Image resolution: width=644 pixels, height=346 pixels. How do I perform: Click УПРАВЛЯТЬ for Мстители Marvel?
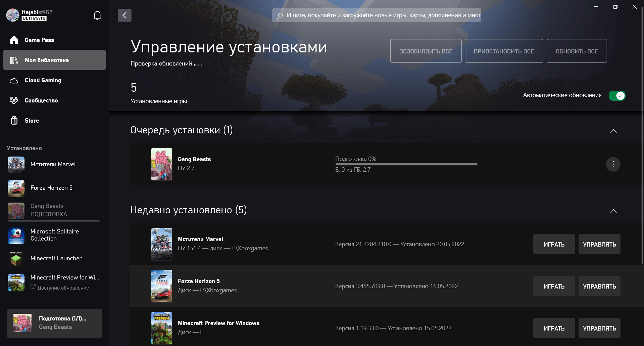(x=599, y=244)
